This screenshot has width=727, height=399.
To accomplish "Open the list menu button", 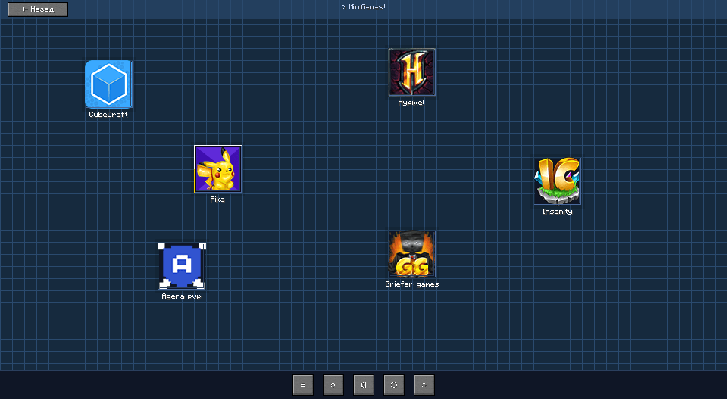I will 303,385.
